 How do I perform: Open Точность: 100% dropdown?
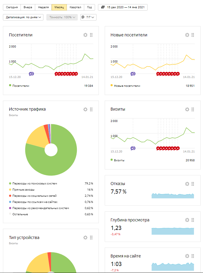[62, 17]
